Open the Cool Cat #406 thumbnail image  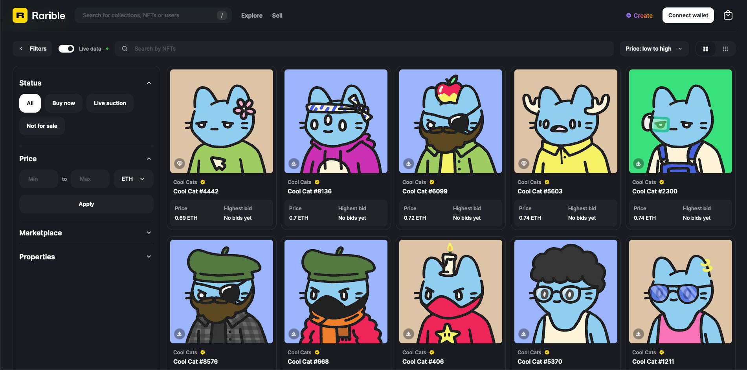click(x=451, y=292)
